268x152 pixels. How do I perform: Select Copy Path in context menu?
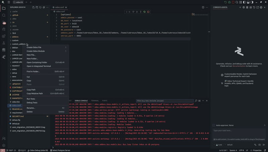(46, 90)
